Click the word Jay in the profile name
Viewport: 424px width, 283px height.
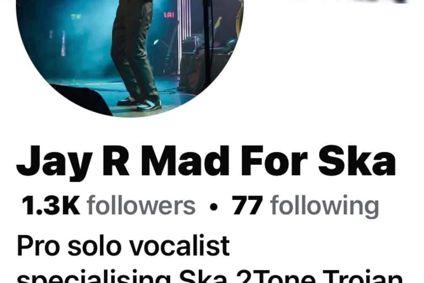(54, 162)
